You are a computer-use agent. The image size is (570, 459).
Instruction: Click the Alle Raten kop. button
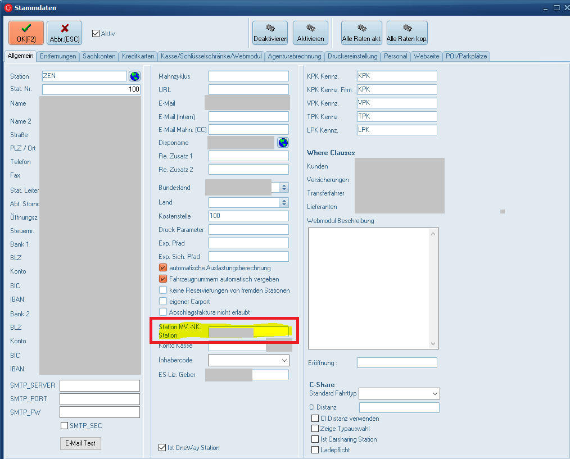click(x=407, y=33)
